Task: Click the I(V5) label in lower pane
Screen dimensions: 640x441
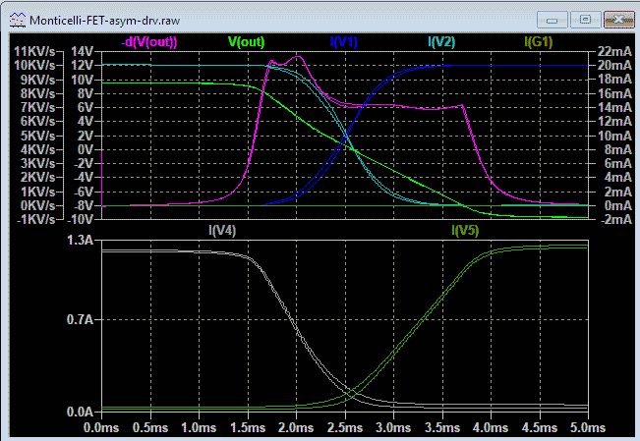Action: tap(465, 231)
